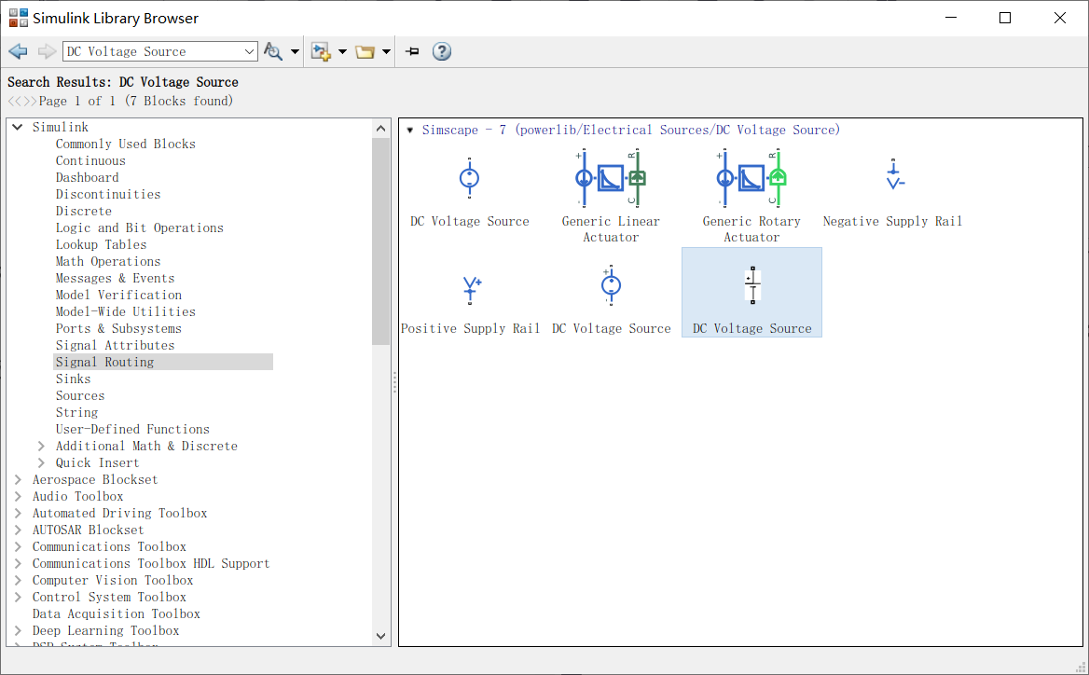
Task: Click the forward navigation arrow
Action: (x=47, y=51)
